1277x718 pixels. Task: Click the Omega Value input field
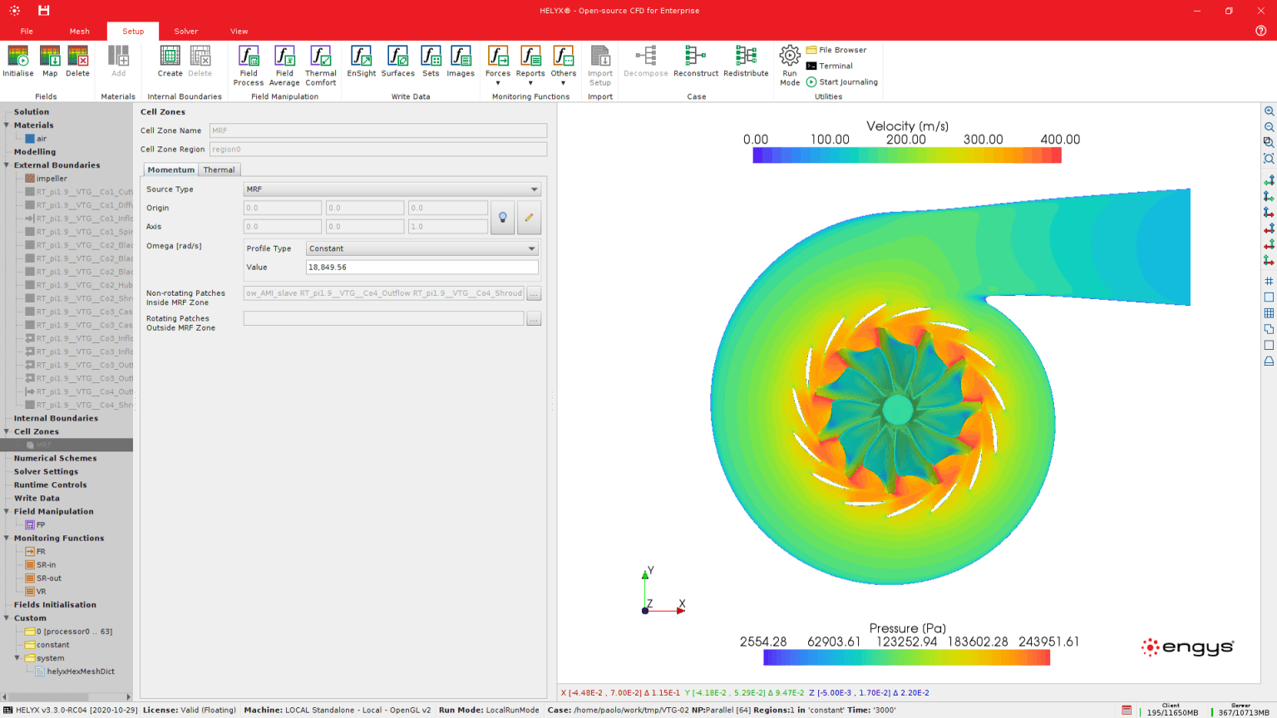pos(422,268)
